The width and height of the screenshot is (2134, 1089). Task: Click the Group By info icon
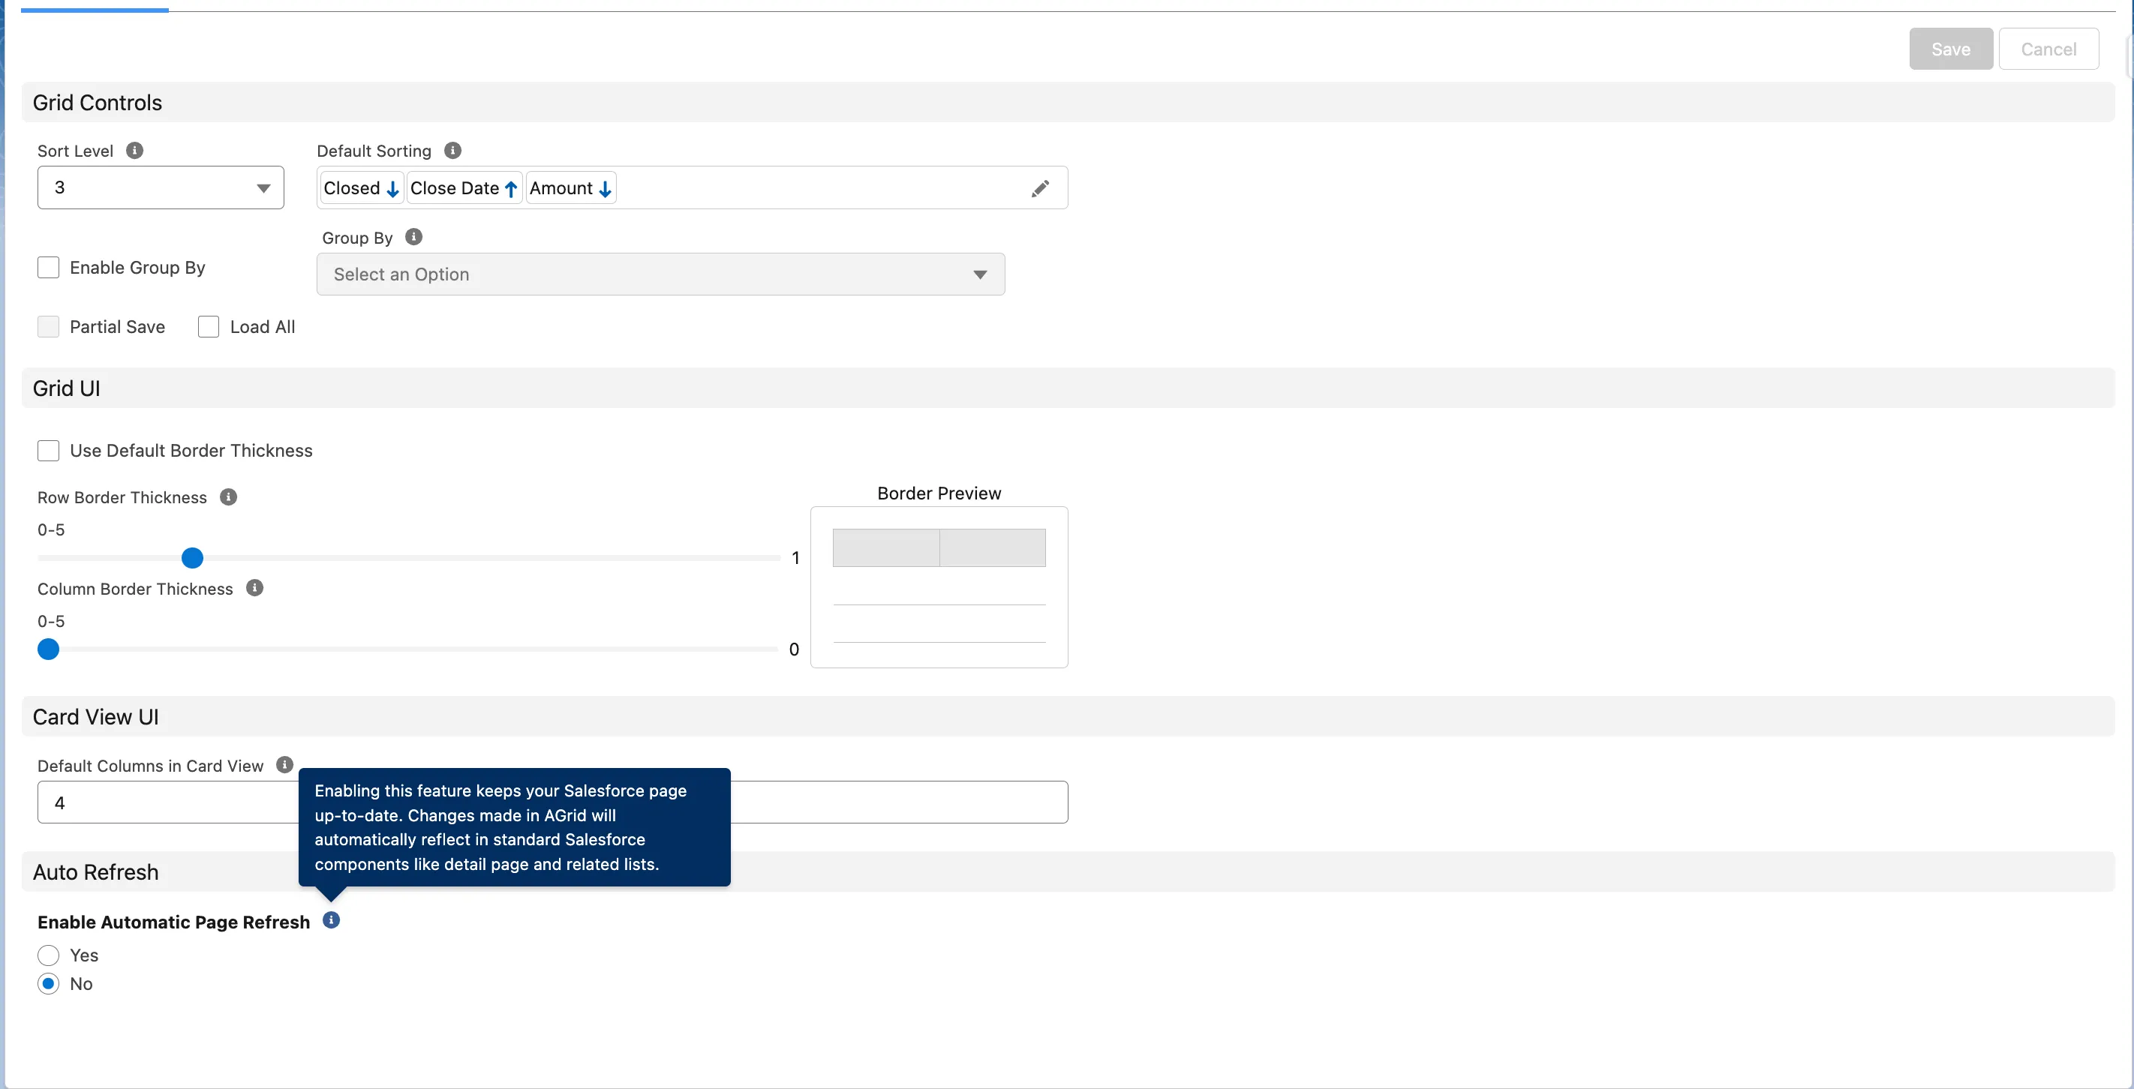(x=413, y=237)
